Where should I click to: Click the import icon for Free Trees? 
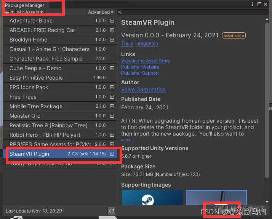(x=112, y=97)
